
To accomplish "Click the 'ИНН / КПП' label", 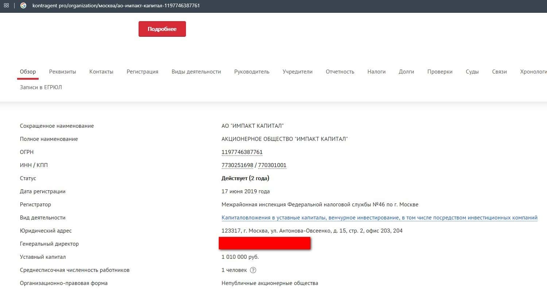I will [x=34, y=165].
